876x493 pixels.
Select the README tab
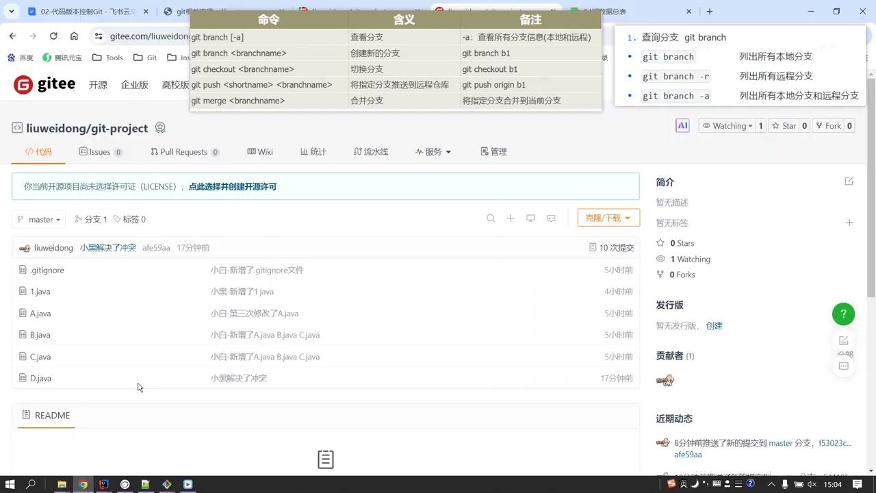click(x=46, y=415)
